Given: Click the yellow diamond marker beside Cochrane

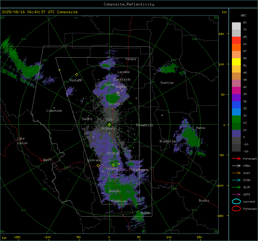Looking at the screenshot, I should point(98,166).
